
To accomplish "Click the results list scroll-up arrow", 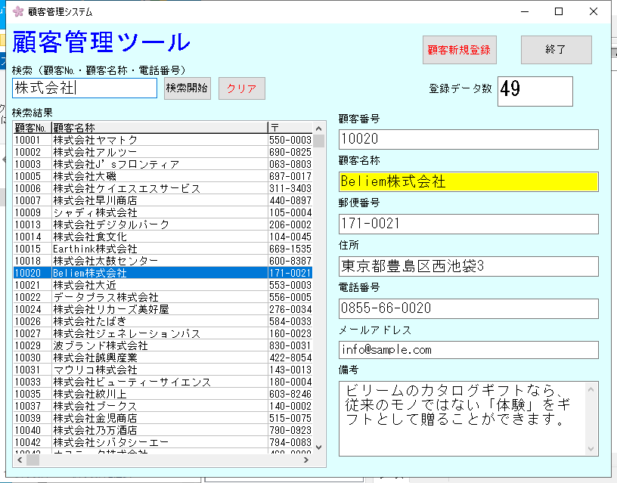I will [319, 128].
